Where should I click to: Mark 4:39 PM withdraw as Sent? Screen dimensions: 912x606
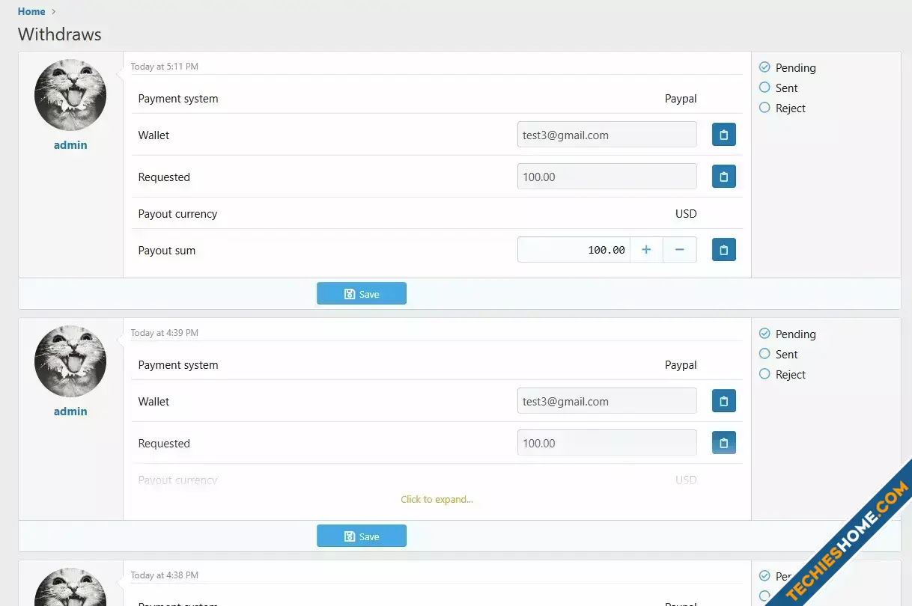click(764, 354)
